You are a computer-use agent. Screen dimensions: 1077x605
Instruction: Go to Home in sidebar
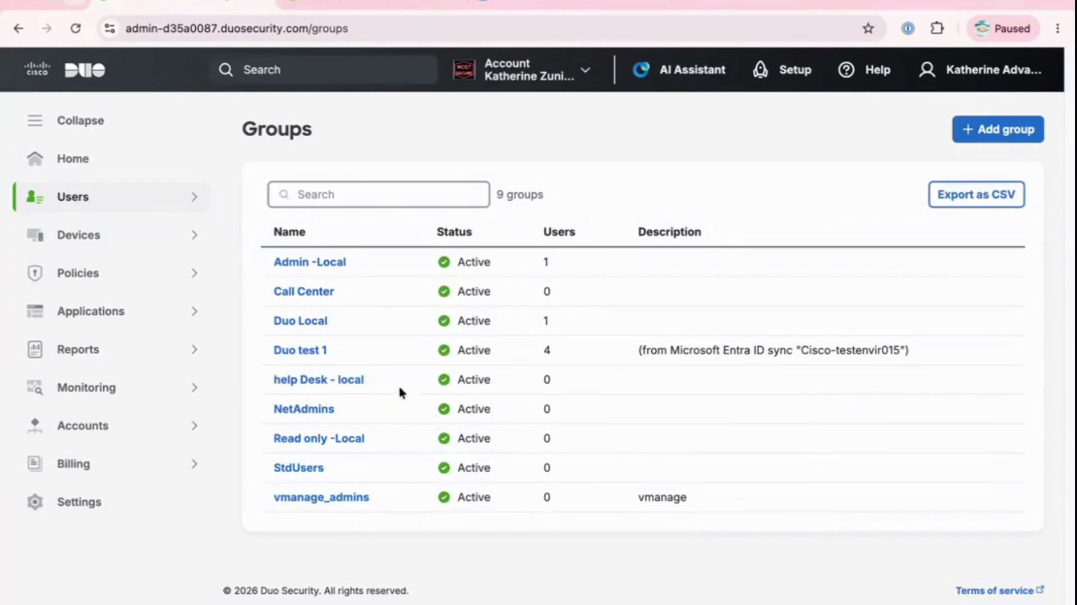pyautogui.click(x=58, y=159)
